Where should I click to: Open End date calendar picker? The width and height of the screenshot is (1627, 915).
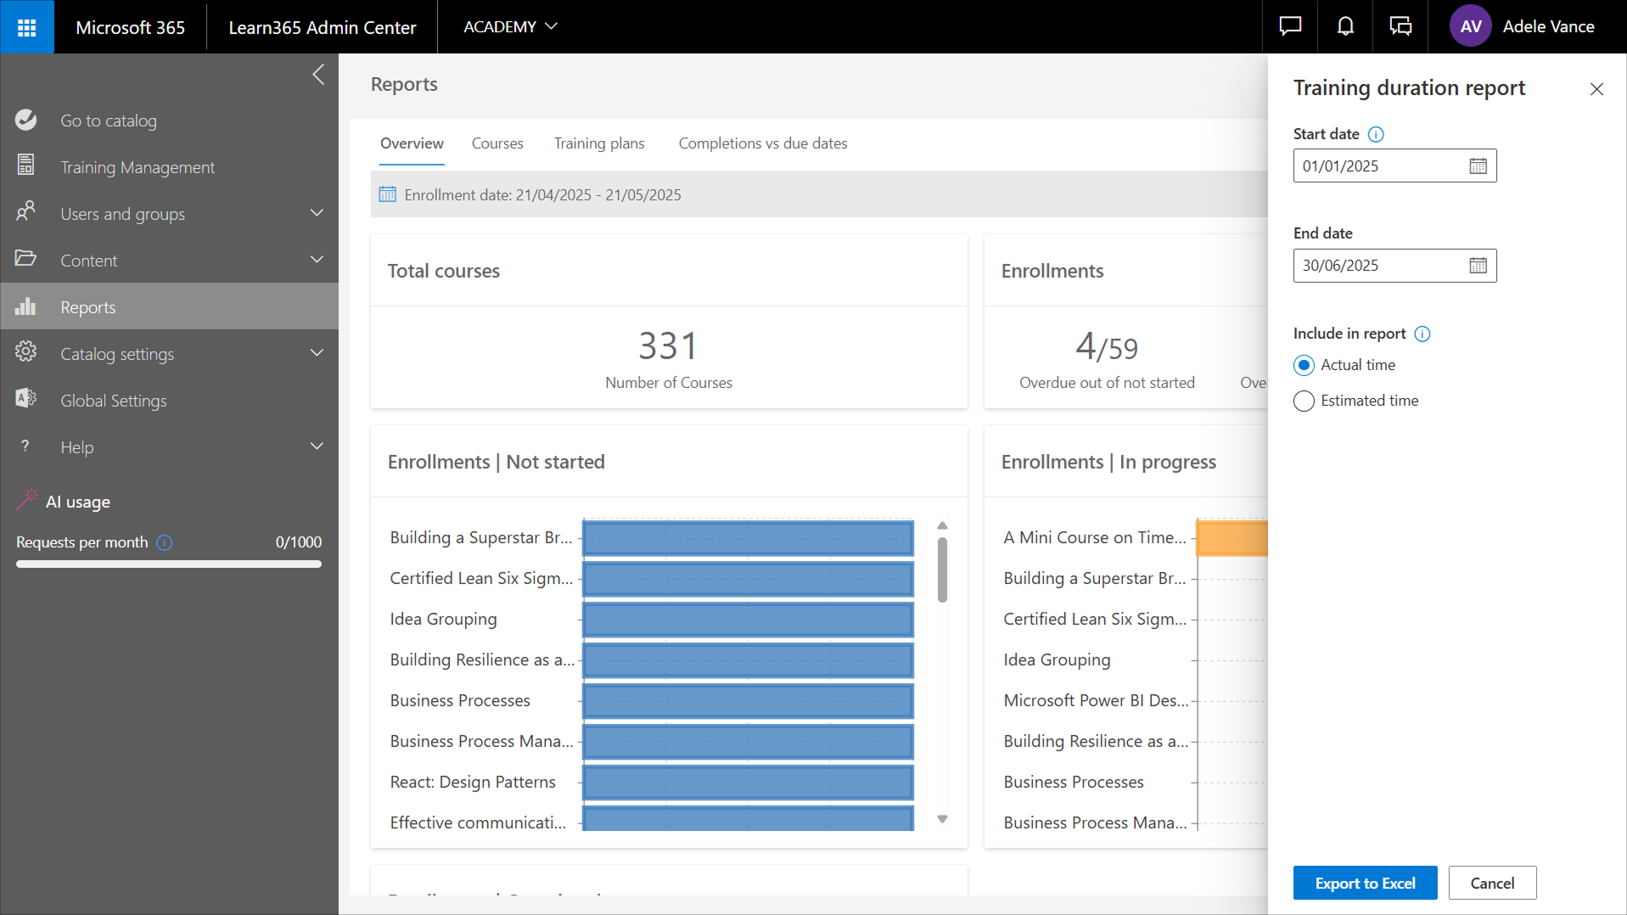click(x=1478, y=266)
